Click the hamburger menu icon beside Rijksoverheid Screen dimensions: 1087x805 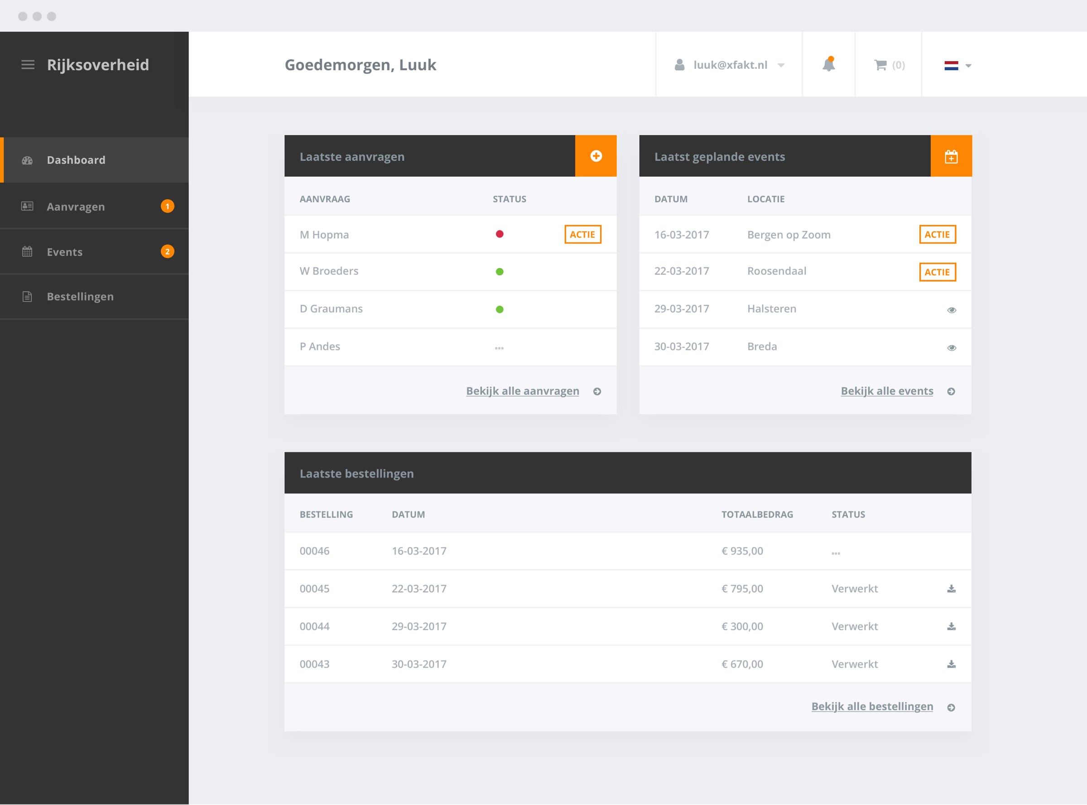[x=28, y=65]
